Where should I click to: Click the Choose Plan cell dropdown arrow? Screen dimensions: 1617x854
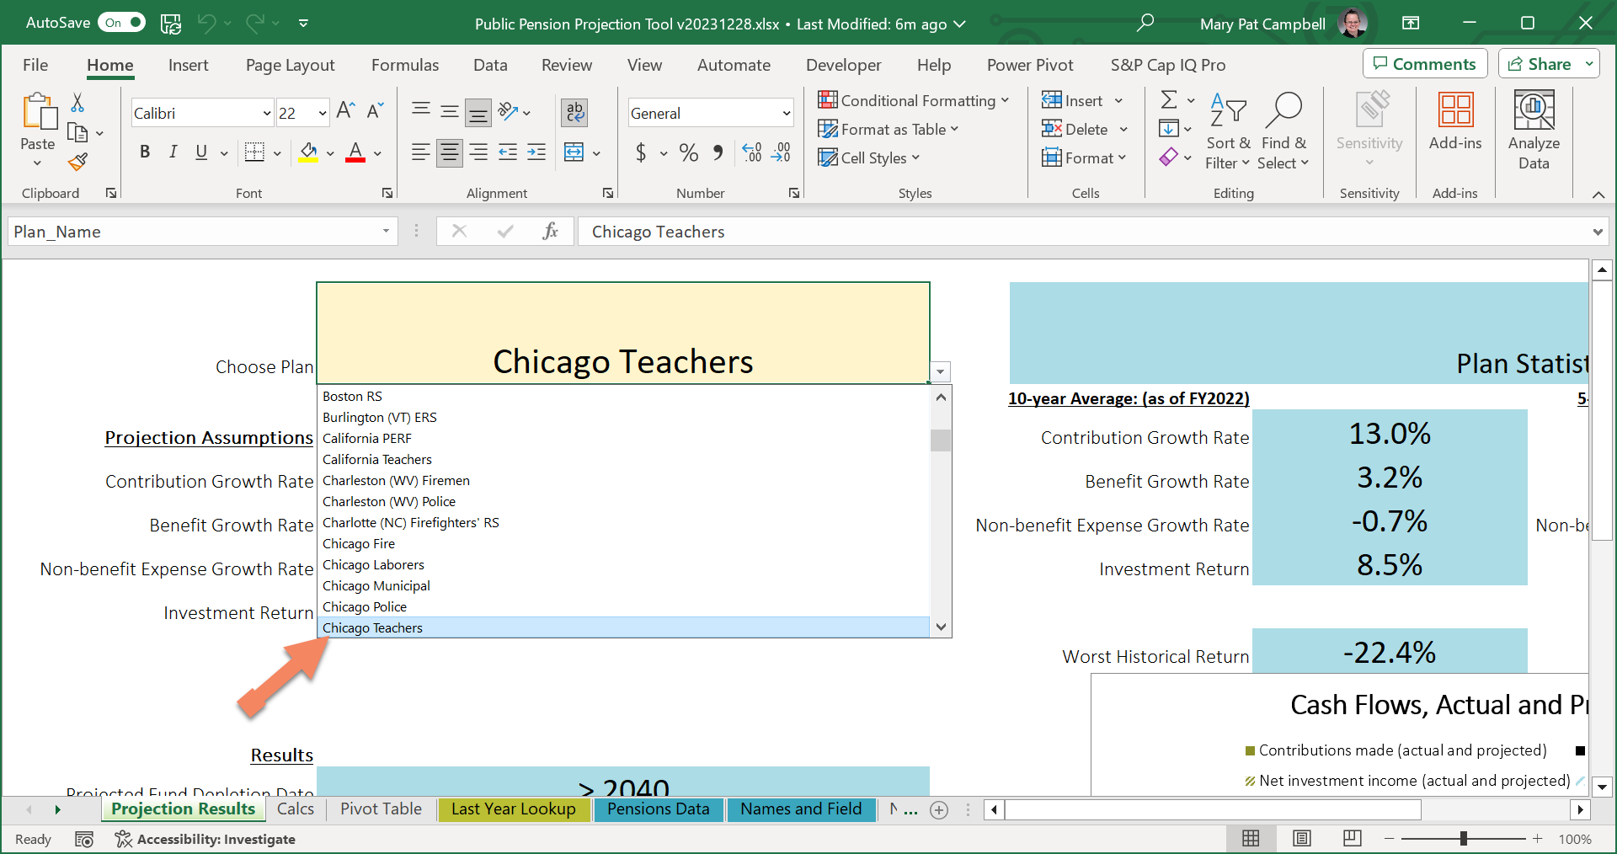pyautogui.click(x=941, y=371)
